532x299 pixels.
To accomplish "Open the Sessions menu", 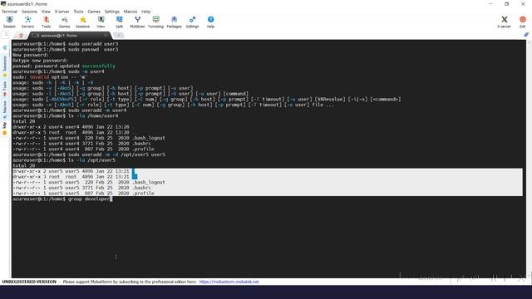I will pos(30,12).
